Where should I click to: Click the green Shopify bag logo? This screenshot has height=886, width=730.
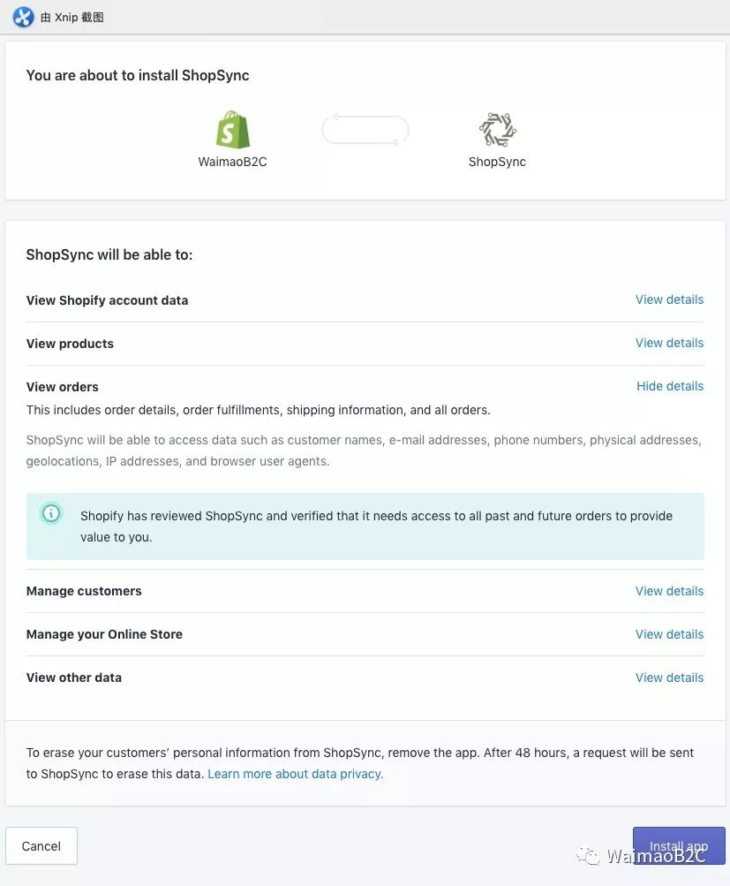(x=233, y=130)
